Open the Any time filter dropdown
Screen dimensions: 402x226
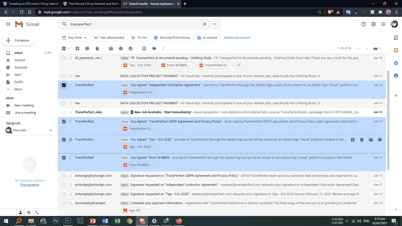click(75, 38)
